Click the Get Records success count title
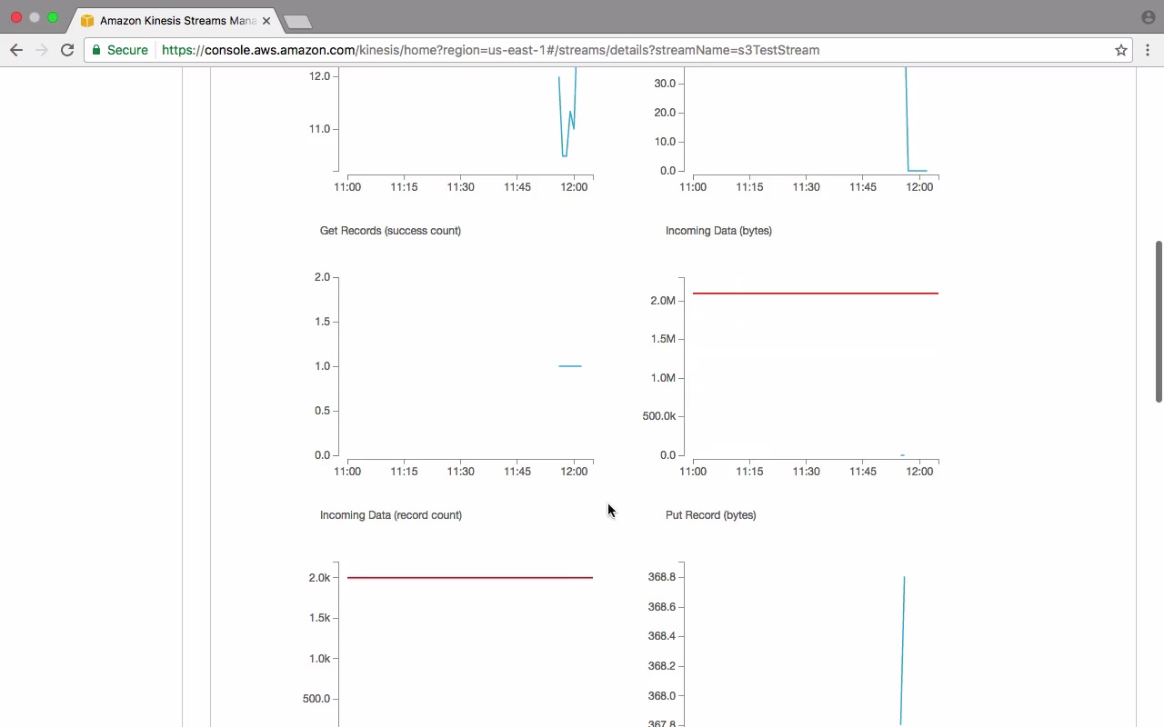The width and height of the screenshot is (1164, 727). (390, 231)
